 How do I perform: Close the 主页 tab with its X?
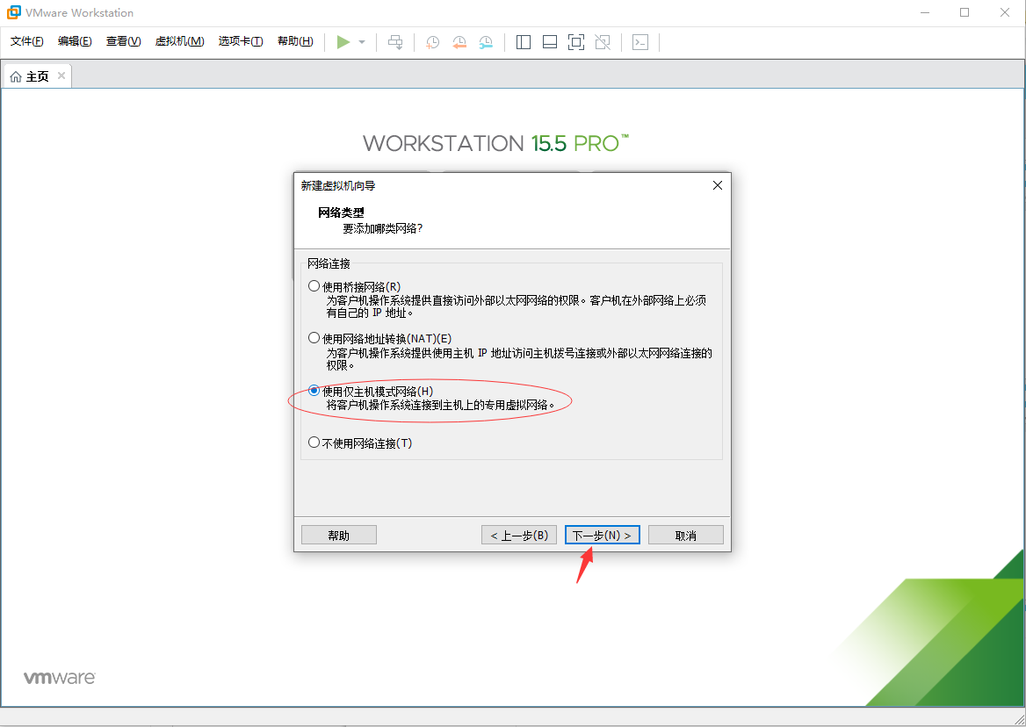tap(61, 76)
